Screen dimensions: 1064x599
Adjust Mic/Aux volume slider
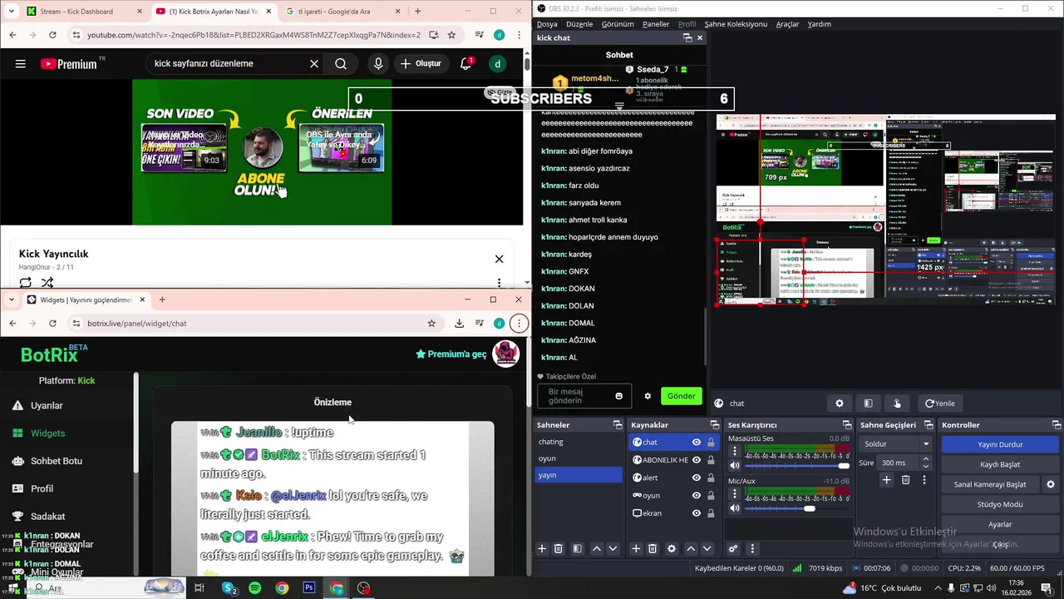pos(797,508)
